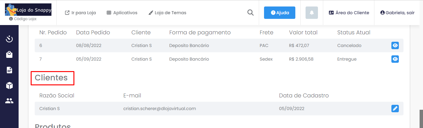Select the Cristian S client row email

click(160, 109)
